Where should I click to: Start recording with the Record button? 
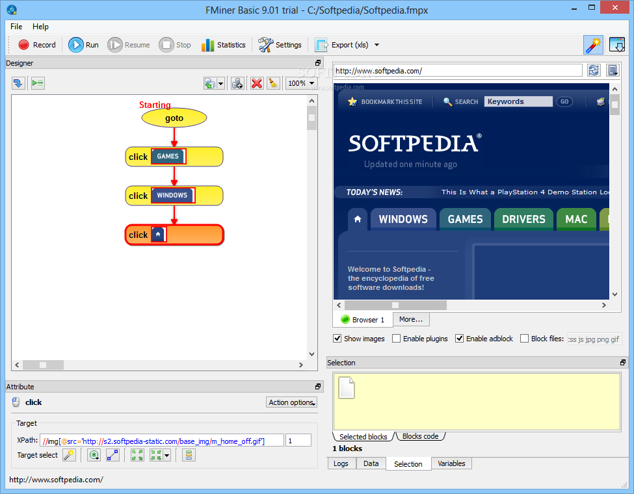click(x=36, y=45)
